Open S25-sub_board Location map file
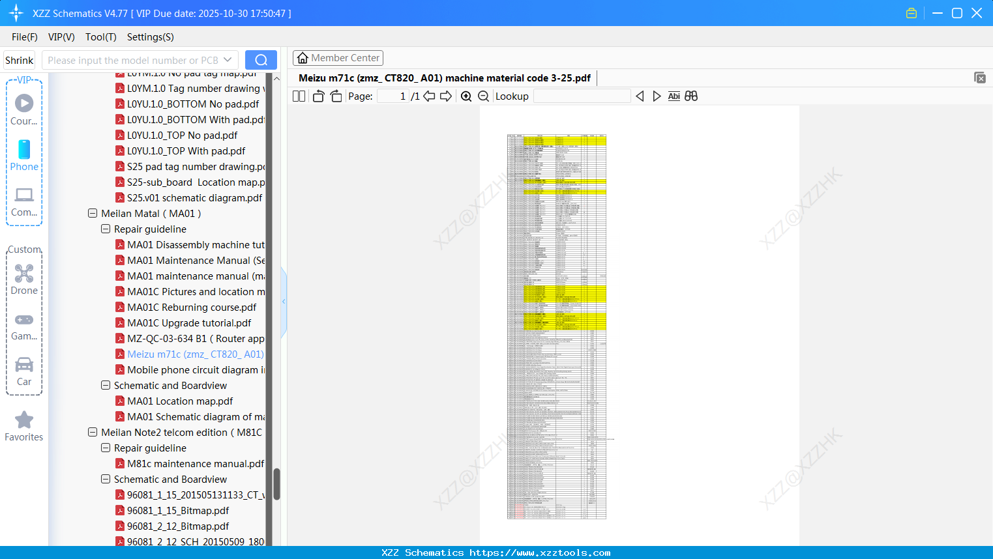The width and height of the screenshot is (993, 559). [190, 182]
